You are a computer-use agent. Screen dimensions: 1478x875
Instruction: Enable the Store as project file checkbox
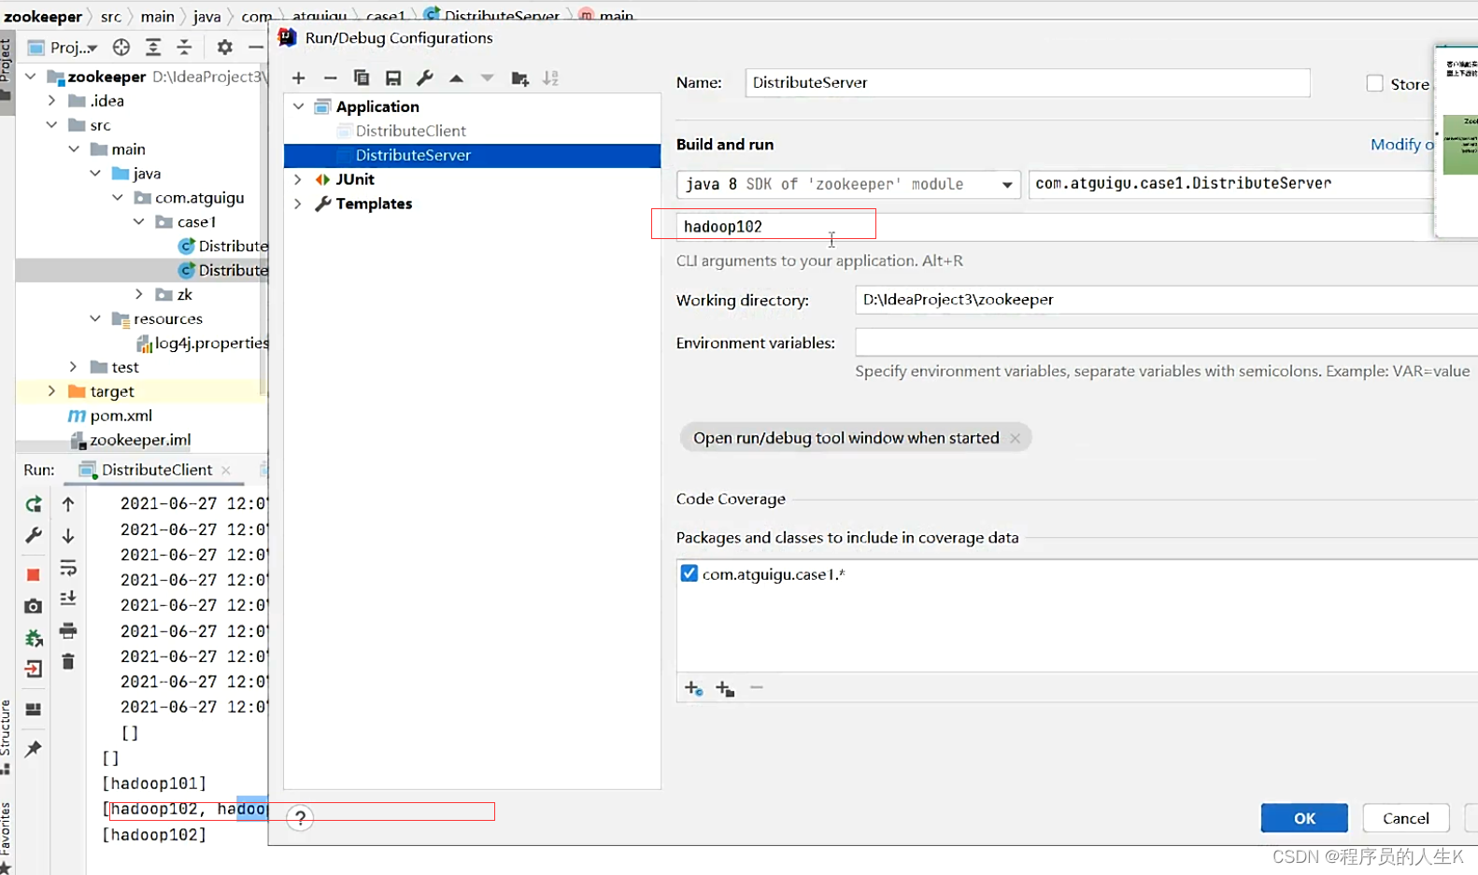(x=1374, y=84)
